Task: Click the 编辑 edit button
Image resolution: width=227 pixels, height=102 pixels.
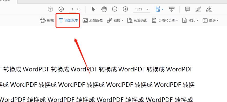Action: 47,21
